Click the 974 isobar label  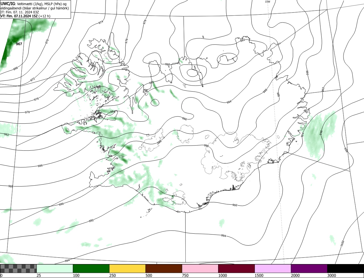[x=101, y=22]
